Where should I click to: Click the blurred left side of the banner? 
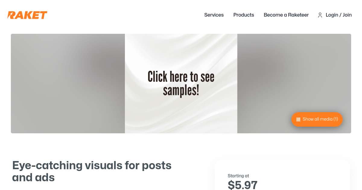pos(68,84)
